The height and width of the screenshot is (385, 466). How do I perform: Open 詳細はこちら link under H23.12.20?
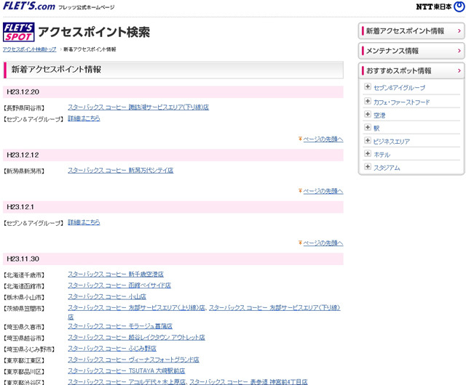pyautogui.click(x=84, y=118)
